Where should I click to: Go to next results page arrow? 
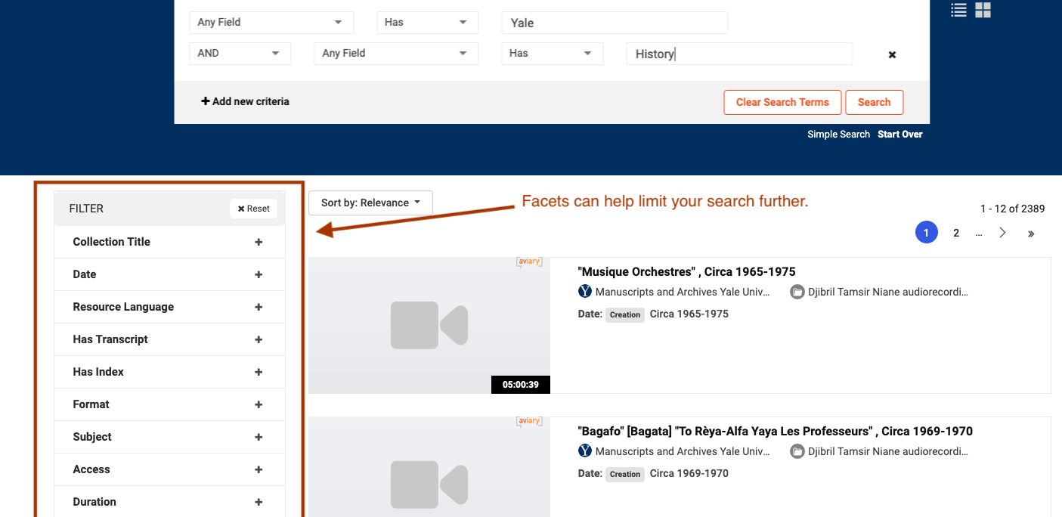(x=1003, y=233)
